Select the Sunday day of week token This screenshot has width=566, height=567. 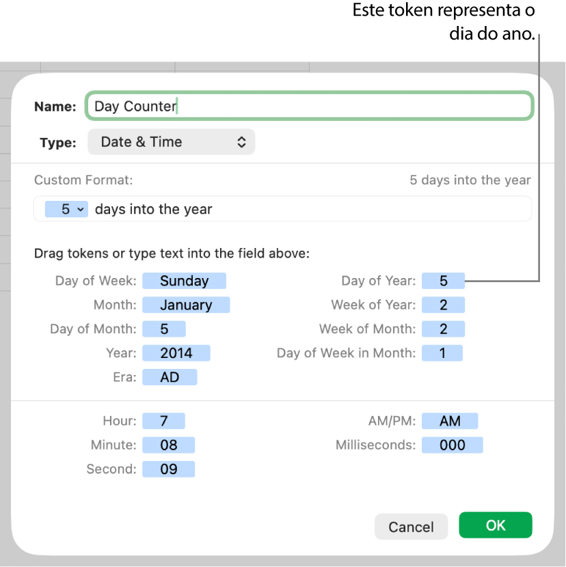(184, 280)
